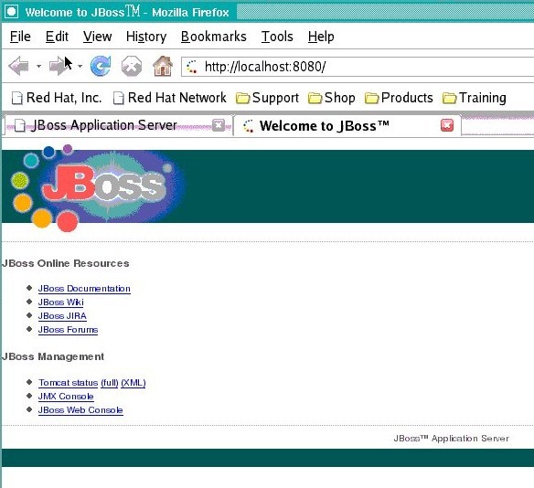Screen dimensions: 534x488
Task: Open the JBoss Wiki link
Action: pyautogui.click(x=60, y=302)
